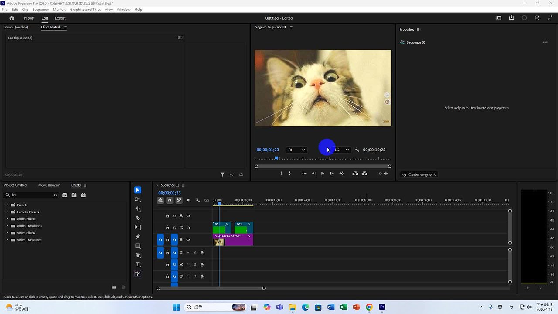Toggle Snap in the timeline with the magnet icon
Screen dimensions: 558x314
click(x=170, y=200)
